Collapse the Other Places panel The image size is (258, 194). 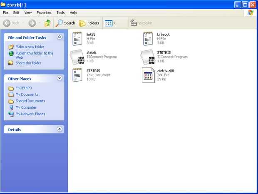(x=60, y=78)
